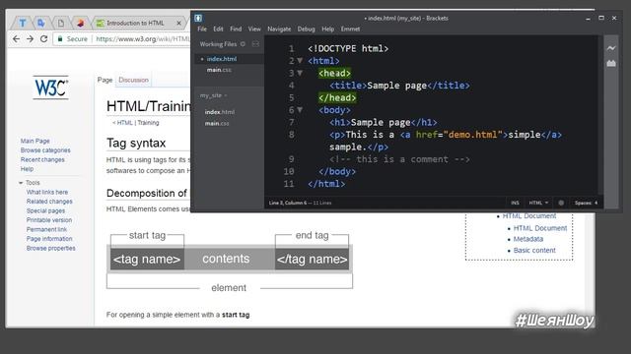The width and height of the screenshot is (631, 354).
Task: Switch to the Chrome translate-icon tab
Action: pos(41,24)
